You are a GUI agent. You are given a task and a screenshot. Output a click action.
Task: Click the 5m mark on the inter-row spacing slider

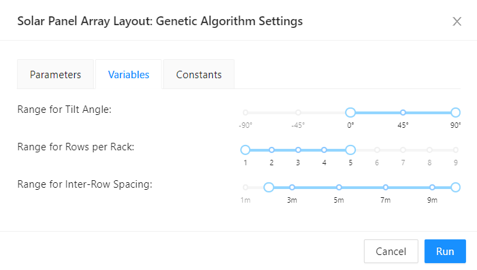(x=339, y=187)
